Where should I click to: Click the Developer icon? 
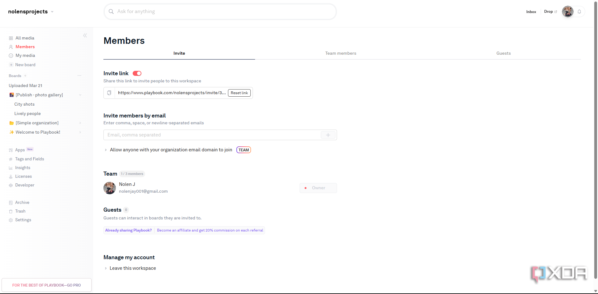pos(11,185)
